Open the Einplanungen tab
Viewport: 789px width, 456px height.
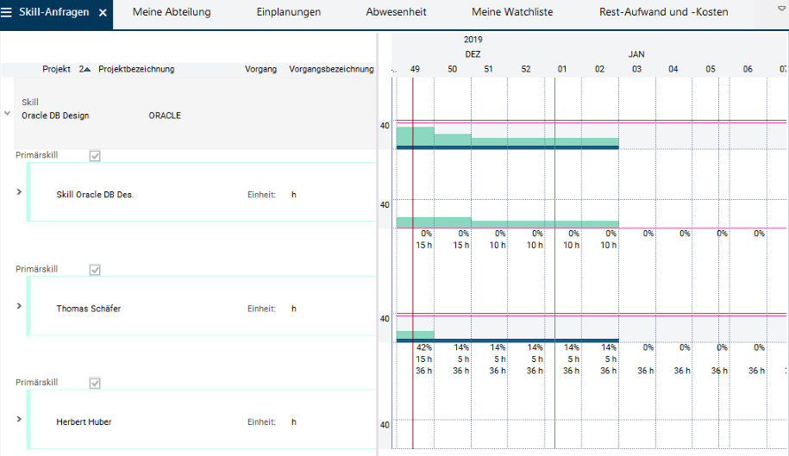tap(289, 12)
